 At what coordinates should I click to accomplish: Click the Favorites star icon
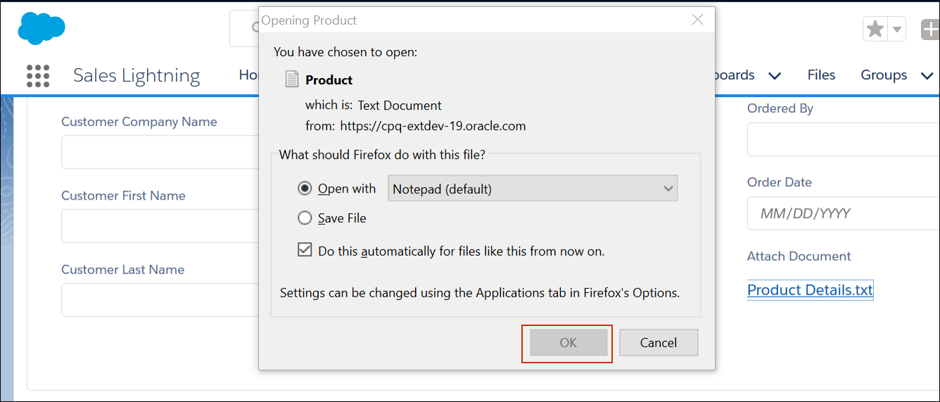click(x=875, y=30)
